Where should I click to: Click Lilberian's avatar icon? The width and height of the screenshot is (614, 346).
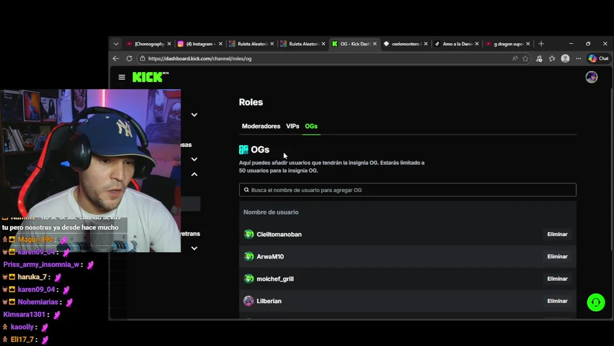pyautogui.click(x=249, y=301)
